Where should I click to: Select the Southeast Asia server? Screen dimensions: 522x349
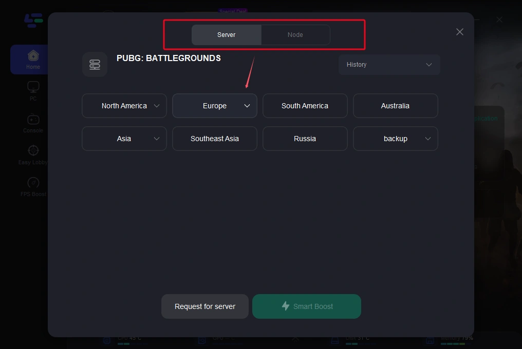(215, 139)
